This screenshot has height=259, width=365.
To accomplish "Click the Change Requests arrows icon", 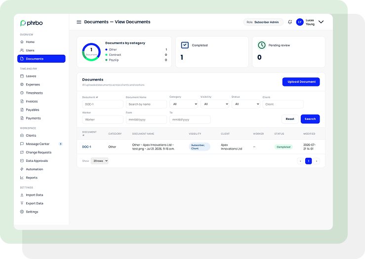I will point(22,152).
